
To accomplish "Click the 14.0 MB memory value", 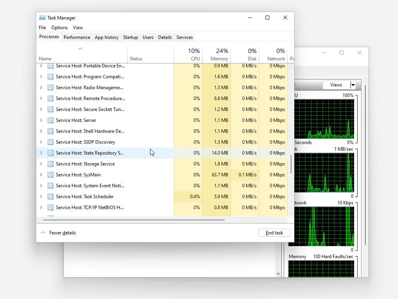I will click(220, 153).
